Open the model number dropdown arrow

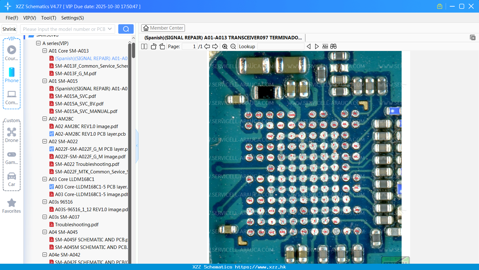(x=110, y=29)
